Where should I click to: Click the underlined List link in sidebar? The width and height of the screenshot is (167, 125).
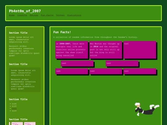(x=14, y=108)
